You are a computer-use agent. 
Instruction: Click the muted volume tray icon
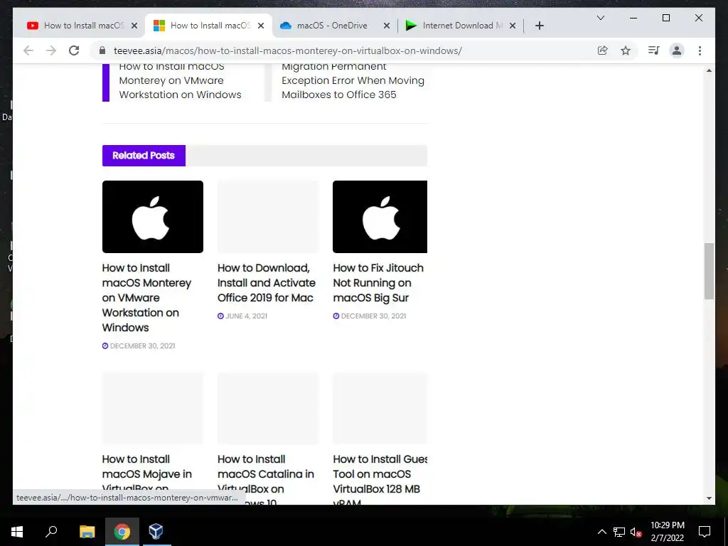636,532
